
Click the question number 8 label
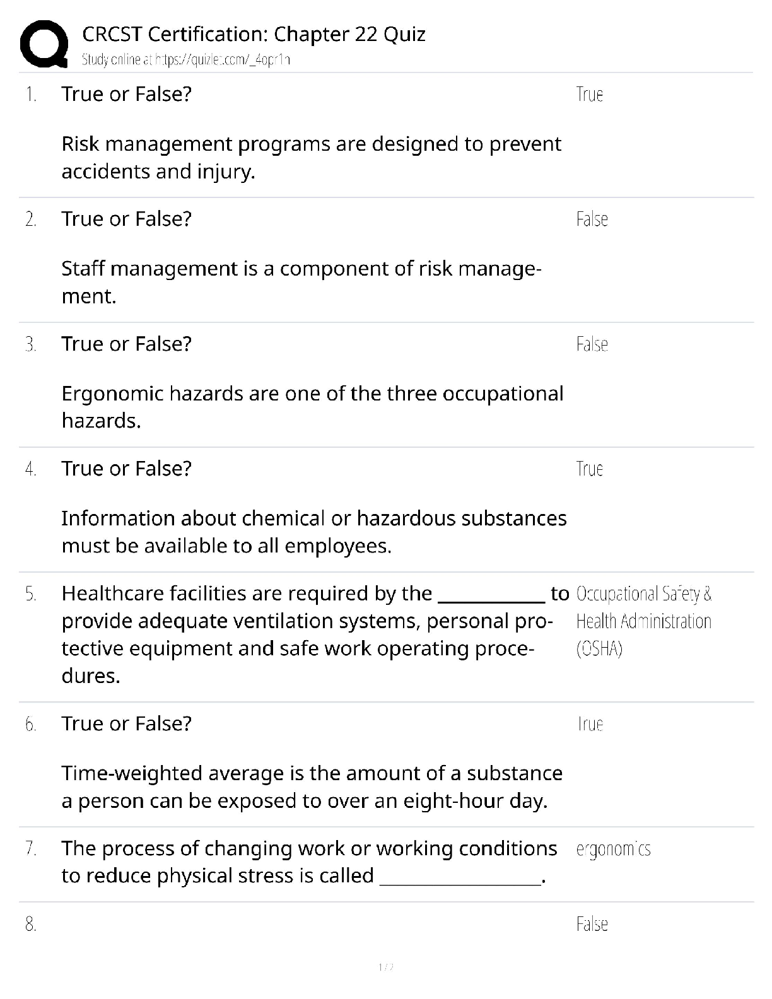pyautogui.click(x=31, y=925)
